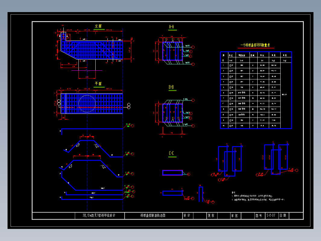Image resolution: width=321 pixels, height=241 pixels.
Task: Click the magenta rectangle under C-C
Action: [172, 173]
